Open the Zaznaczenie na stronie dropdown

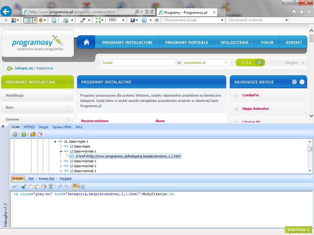(286, 20)
